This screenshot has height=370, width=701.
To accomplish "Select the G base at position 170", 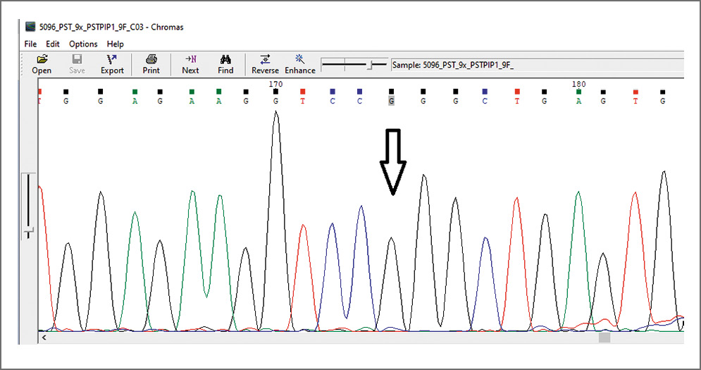I will [x=275, y=101].
